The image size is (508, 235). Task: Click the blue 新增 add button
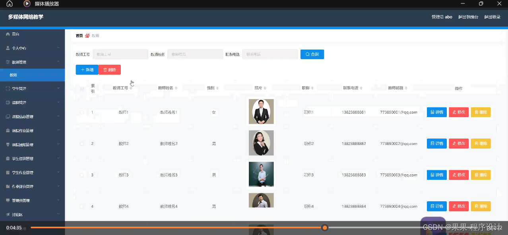point(87,70)
